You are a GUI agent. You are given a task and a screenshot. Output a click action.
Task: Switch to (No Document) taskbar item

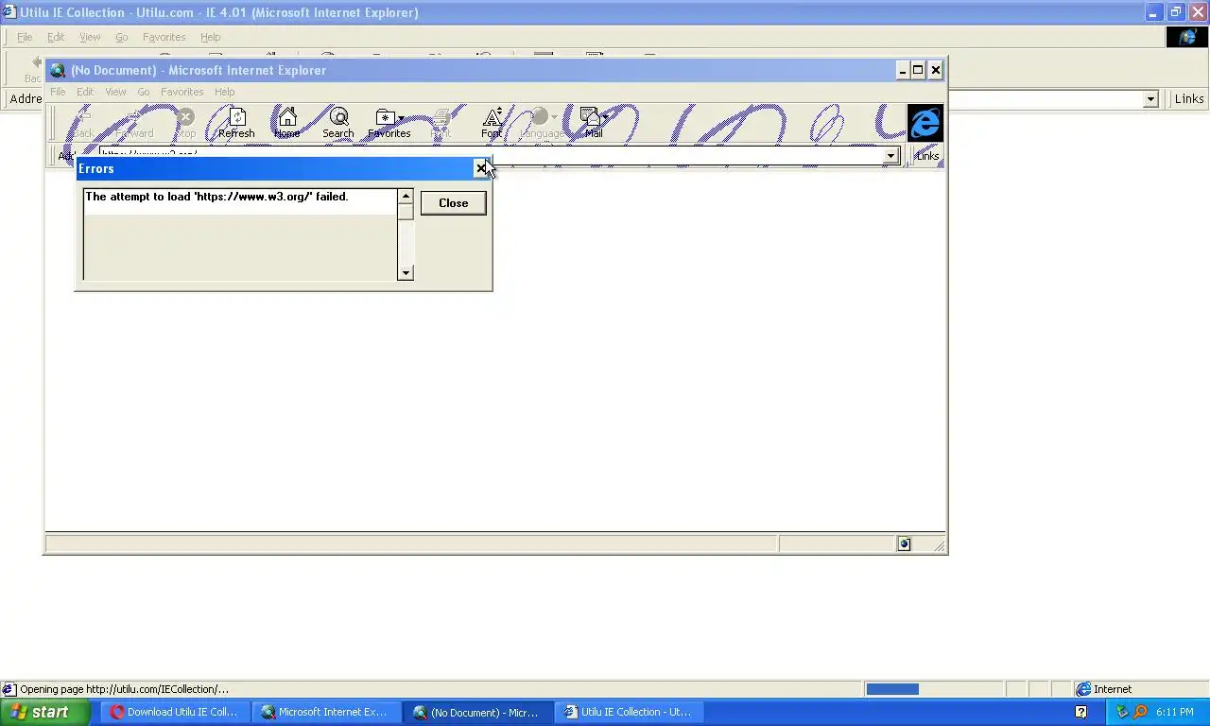tap(476, 712)
